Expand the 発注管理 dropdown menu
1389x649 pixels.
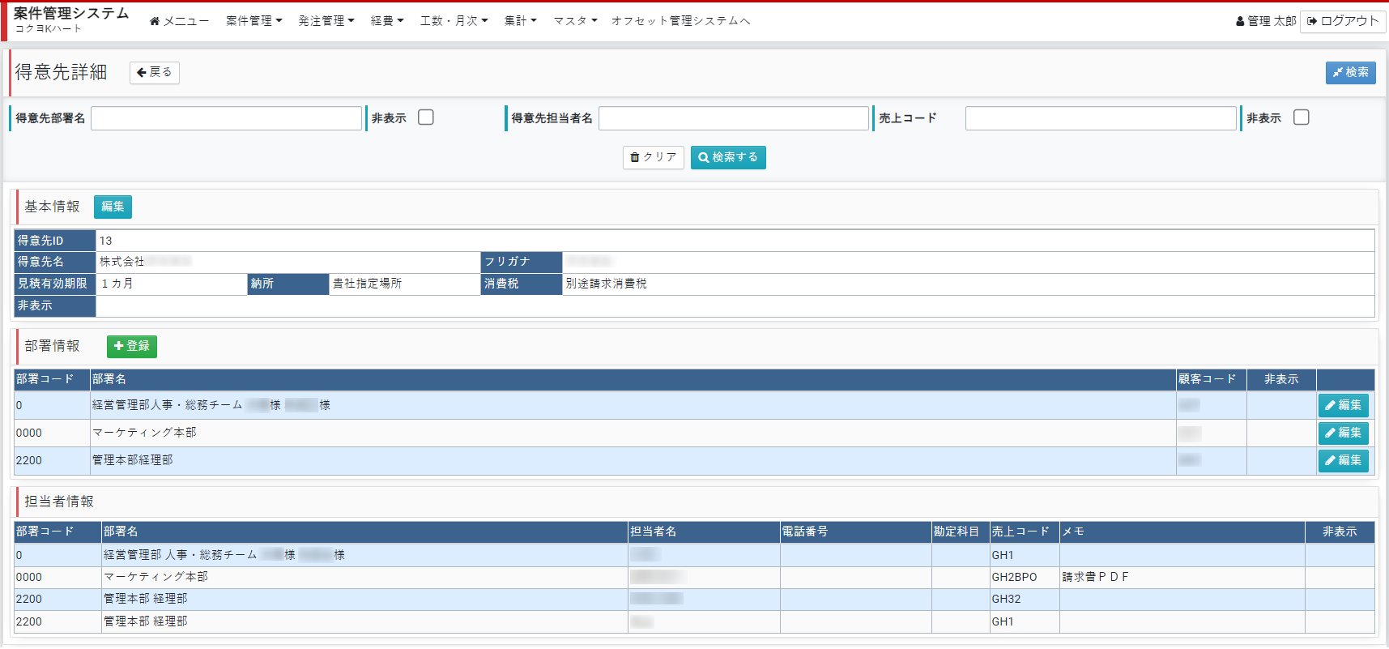point(326,21)
